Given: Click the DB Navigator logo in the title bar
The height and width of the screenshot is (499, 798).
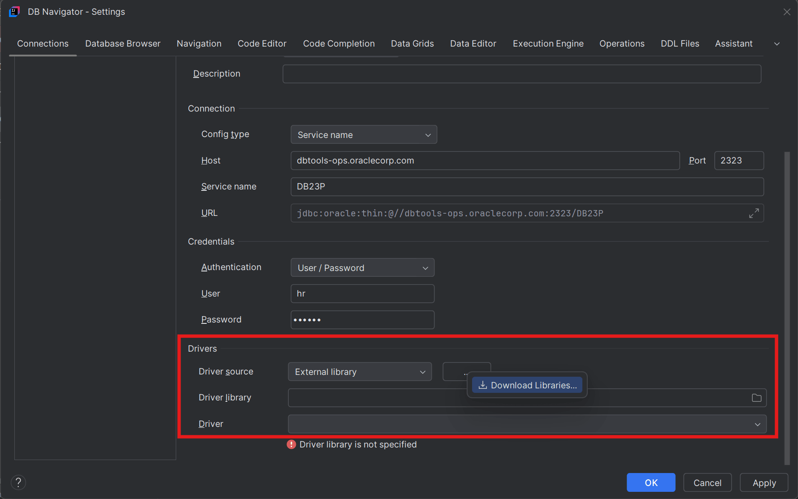Looking at the screenshot, I should [x=14, y=11].
